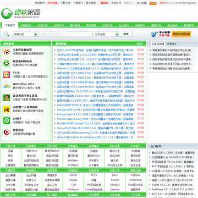The height and width of the screenshot is (198, 198).
Task: Click the Kingsoft antivirus banner icon
Action: tap(161, 34)
